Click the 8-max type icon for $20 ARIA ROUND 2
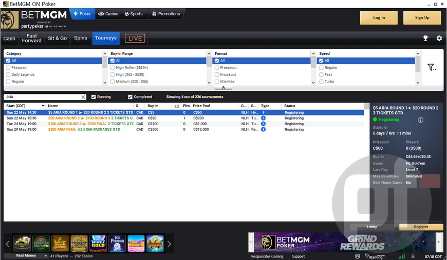Viewport: 447px width, 260px height. (264, 118)
